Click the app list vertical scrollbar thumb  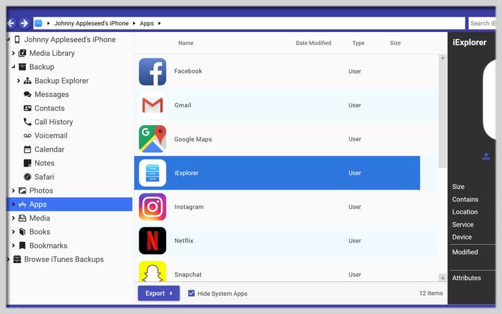[x=442, y=114]
